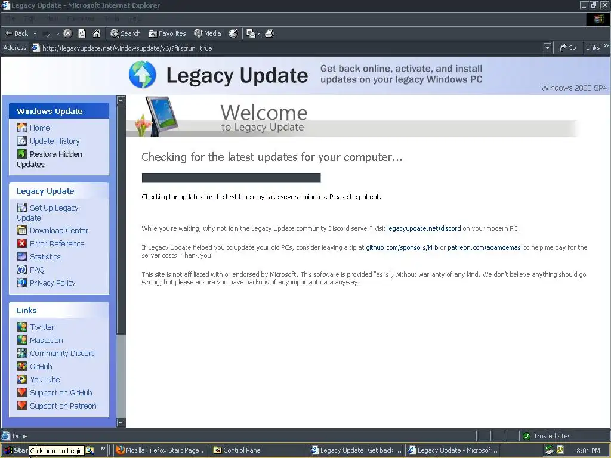The height and width of the screenshot is (458, 611).
Task: Click the Support on GitHub heart icon
Action: pyautogui.click(x=22, y=392)
